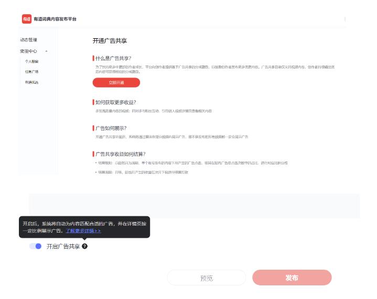
Task: Click the 预览 button
Action: [x=207, y=278]
